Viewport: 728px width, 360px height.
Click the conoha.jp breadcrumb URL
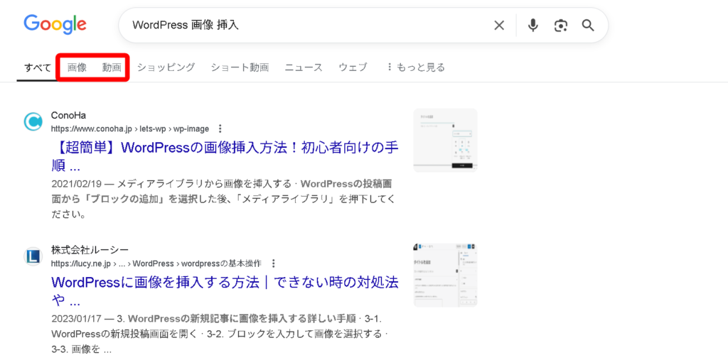(x=130, y=129)
